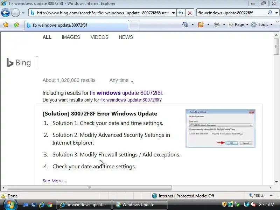The height and width of the screenshot is (210, 280).
Task: Click the 8:32 AM clock
Action: [x=267, y=204]
